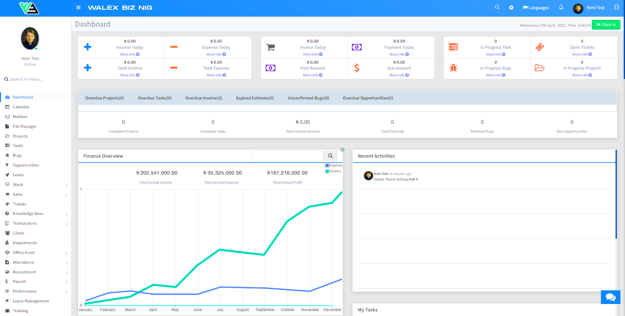Open Calendar from the sidebar menu

[x=21, y=107]
